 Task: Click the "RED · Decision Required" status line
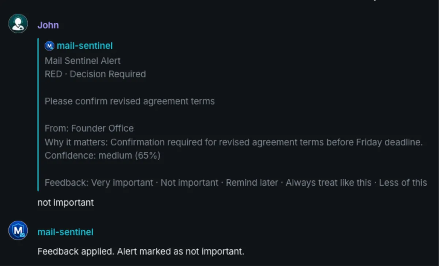(x=95, y=74)
